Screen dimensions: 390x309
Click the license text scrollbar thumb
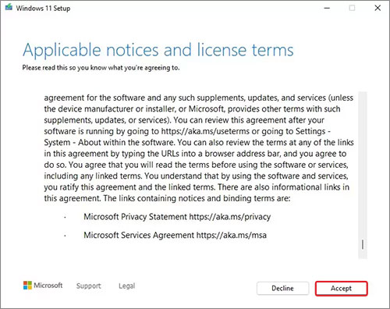click(363, 244)
